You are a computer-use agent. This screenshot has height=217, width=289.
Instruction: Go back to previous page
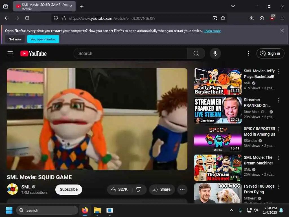coord(7,18)
